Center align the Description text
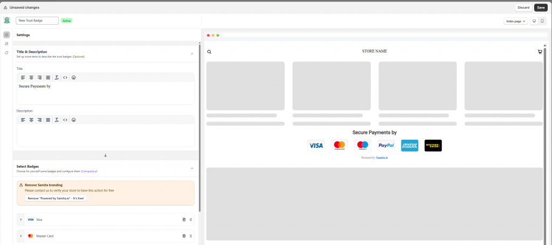This screenshot has height=245, width=552. [31, 120]
